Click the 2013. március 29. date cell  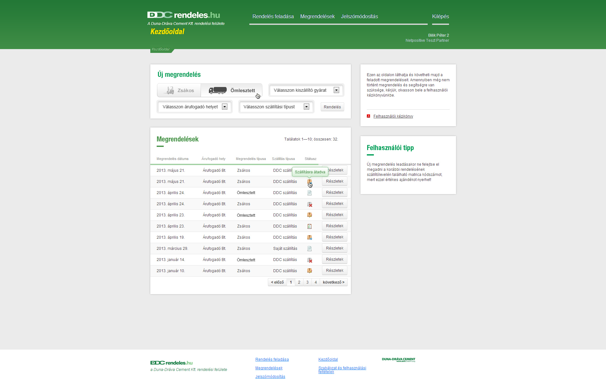[x=172, y=249]
